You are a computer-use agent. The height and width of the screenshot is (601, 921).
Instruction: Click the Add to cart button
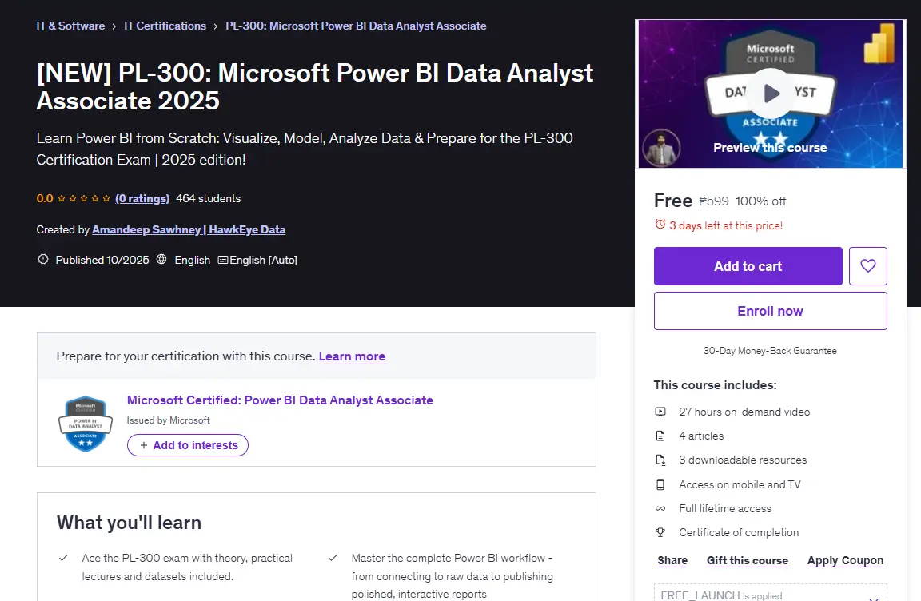[x=748, y=266]
